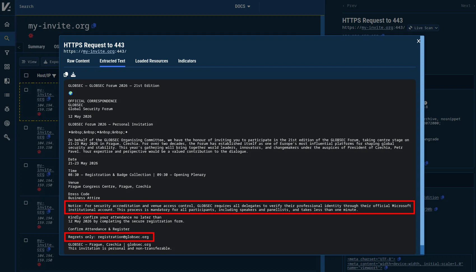This screenshot has width=476, height=272.
Task: Expand the DOCS dropdown menu
Action: [x=243, y=6]
